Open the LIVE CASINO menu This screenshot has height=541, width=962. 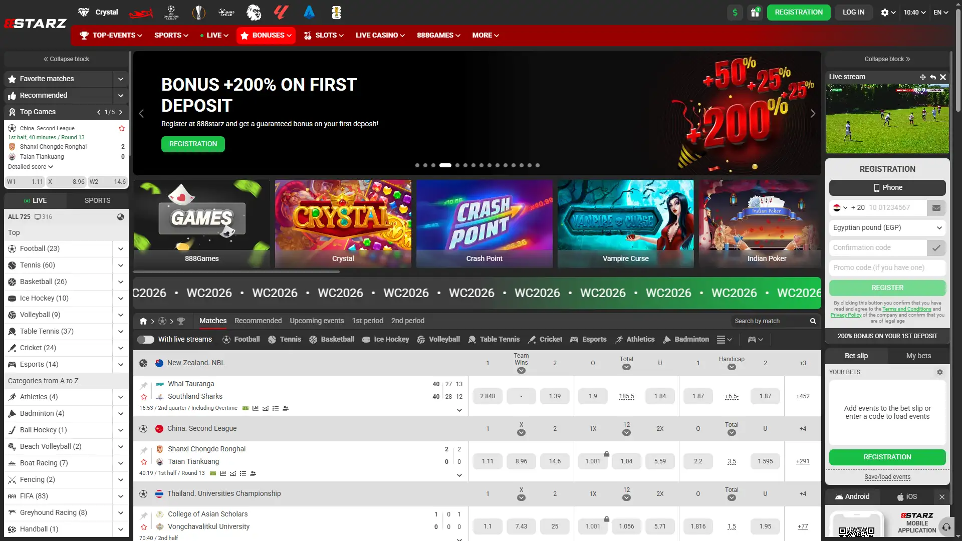point(380,36)
